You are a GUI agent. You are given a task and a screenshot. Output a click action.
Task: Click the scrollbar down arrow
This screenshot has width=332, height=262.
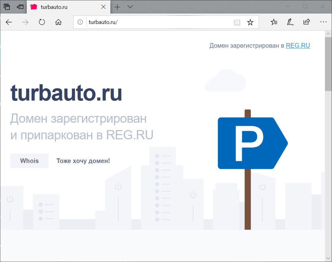coord(328,258)
